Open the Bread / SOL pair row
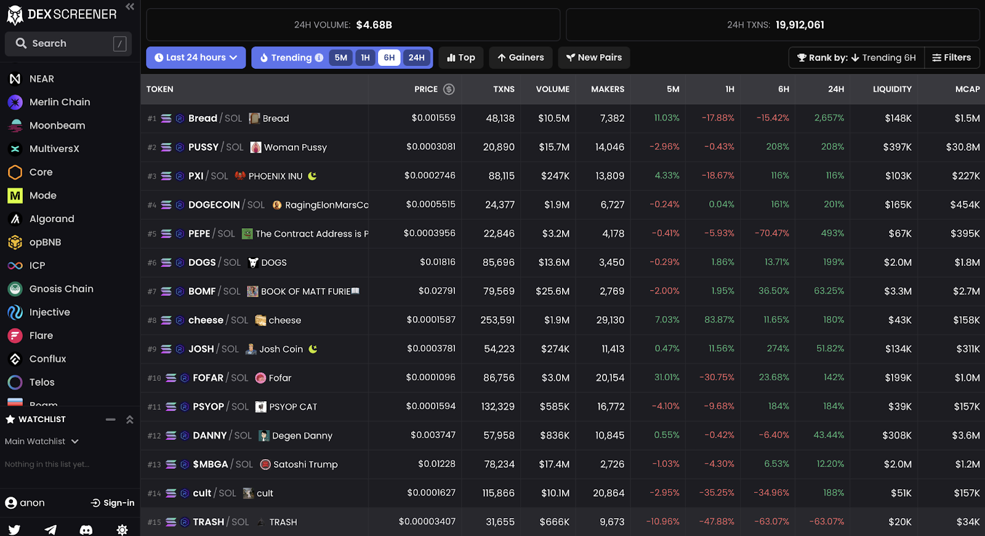The image size is (985, 536). pyautogui.click(x=563, y=118)
